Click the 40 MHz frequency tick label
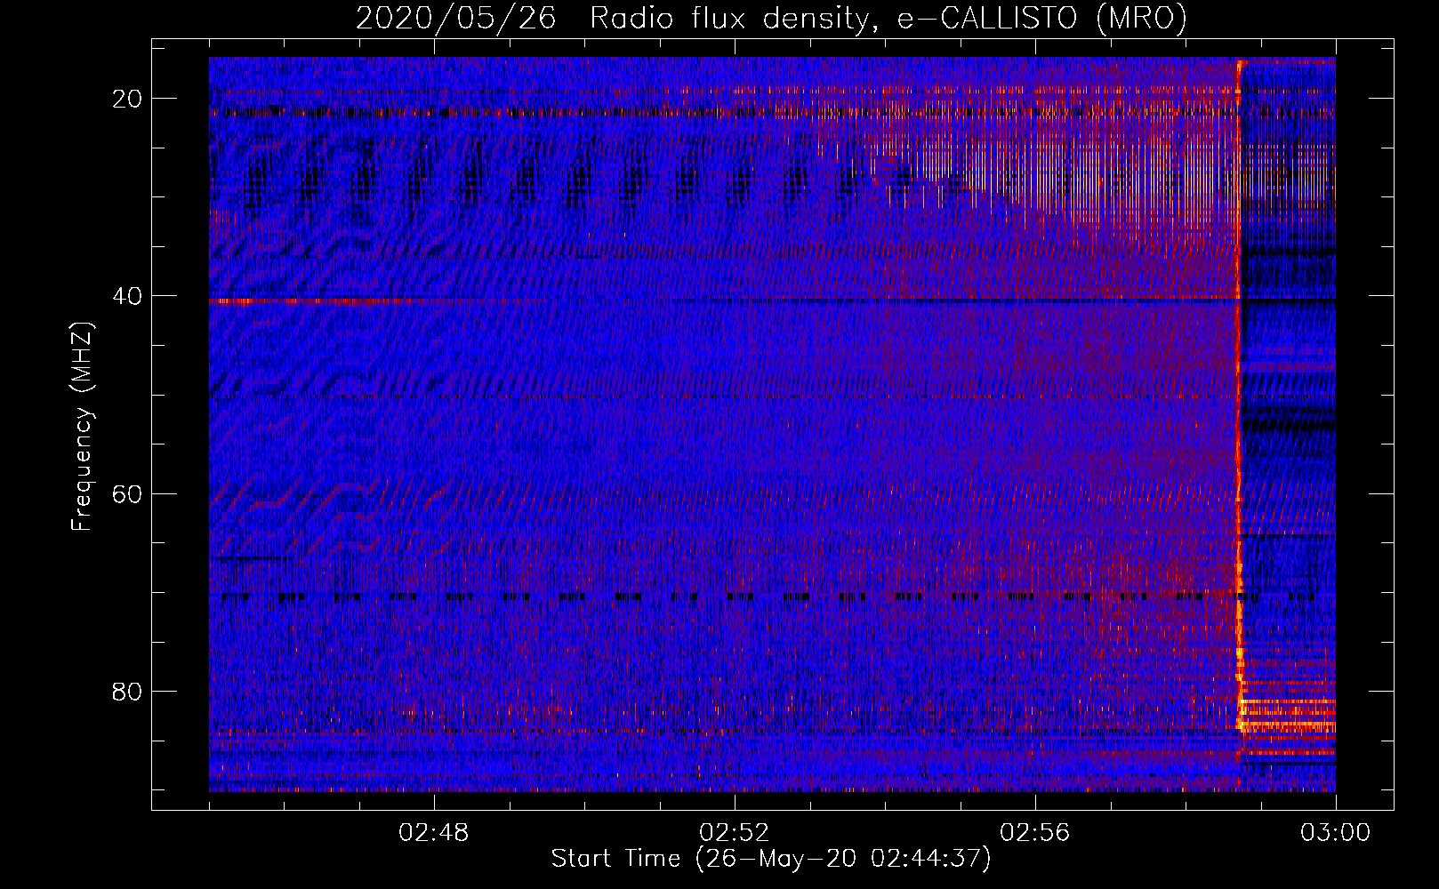 (128, 296)
